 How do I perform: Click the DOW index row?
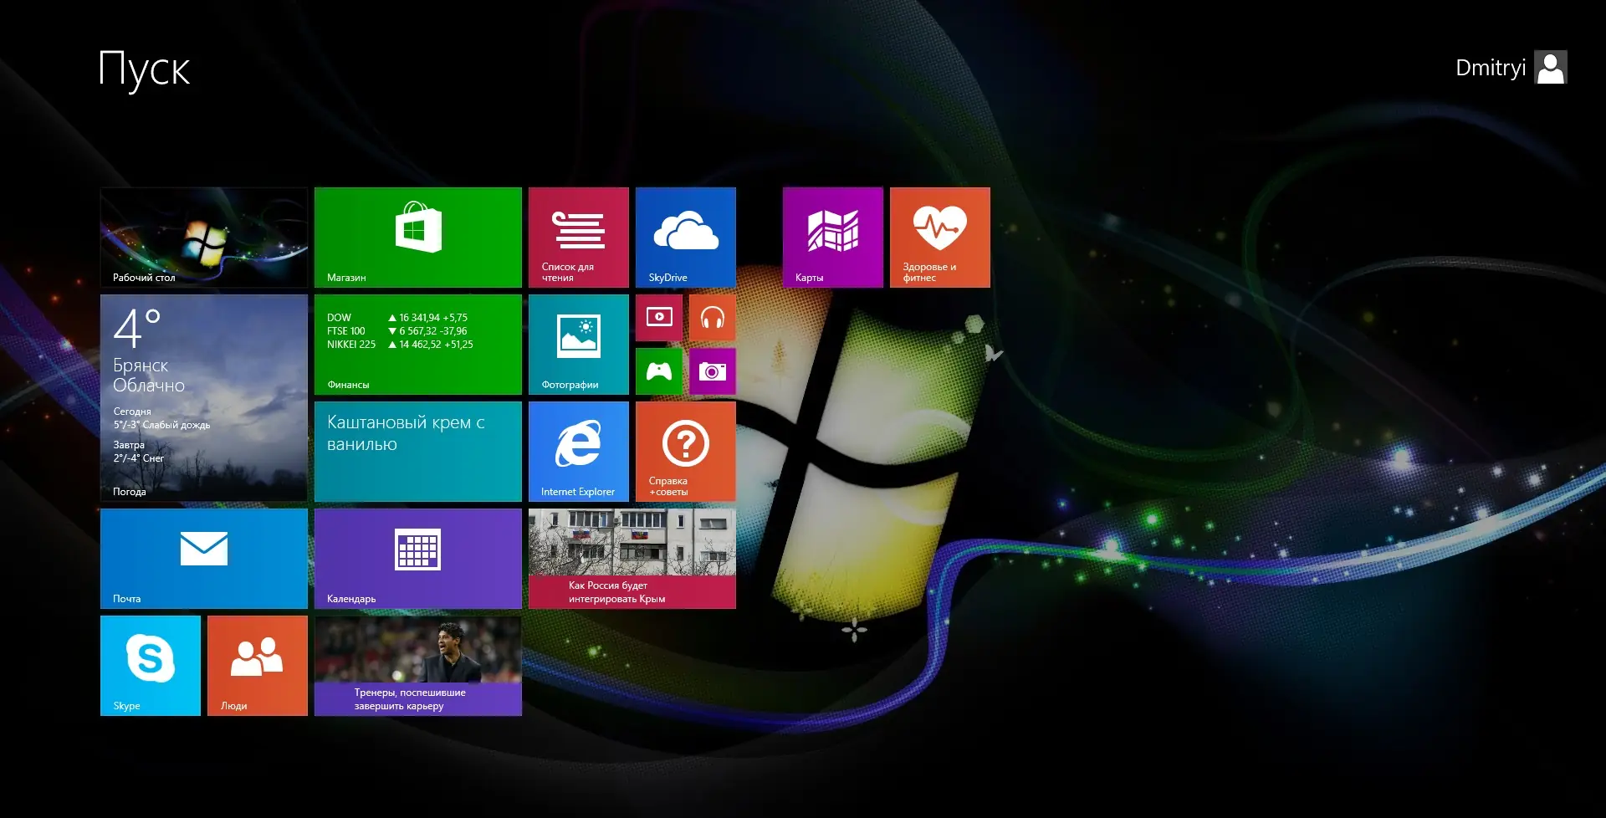point(397,318)
